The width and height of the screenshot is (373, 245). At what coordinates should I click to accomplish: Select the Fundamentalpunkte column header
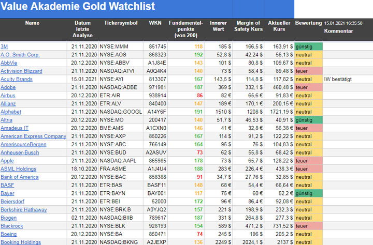click(186, 29)
